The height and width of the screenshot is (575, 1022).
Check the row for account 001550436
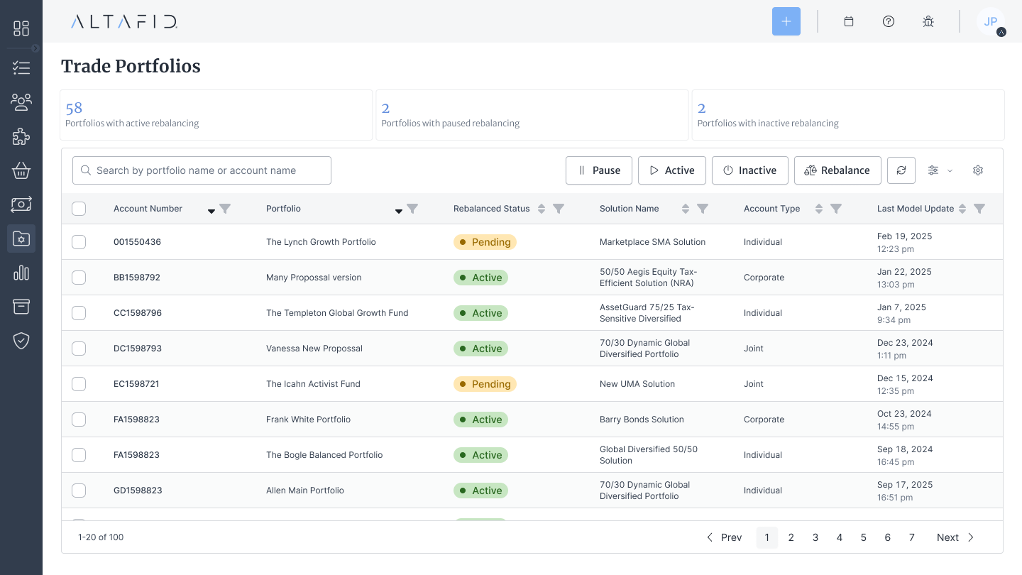pos(79,242)
